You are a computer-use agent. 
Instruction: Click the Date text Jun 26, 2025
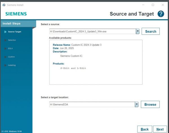(x=67, y=48)
